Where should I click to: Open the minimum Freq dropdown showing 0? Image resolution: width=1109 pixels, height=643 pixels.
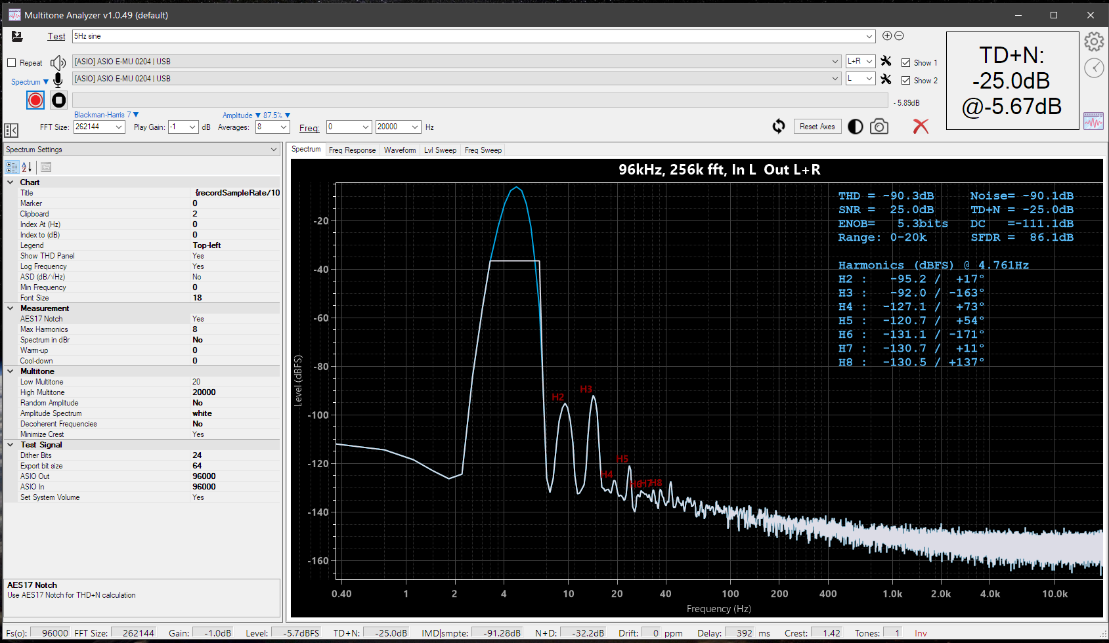349,127
